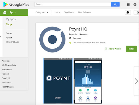Expand the Categories dropdown

click(x=42, y=12)
